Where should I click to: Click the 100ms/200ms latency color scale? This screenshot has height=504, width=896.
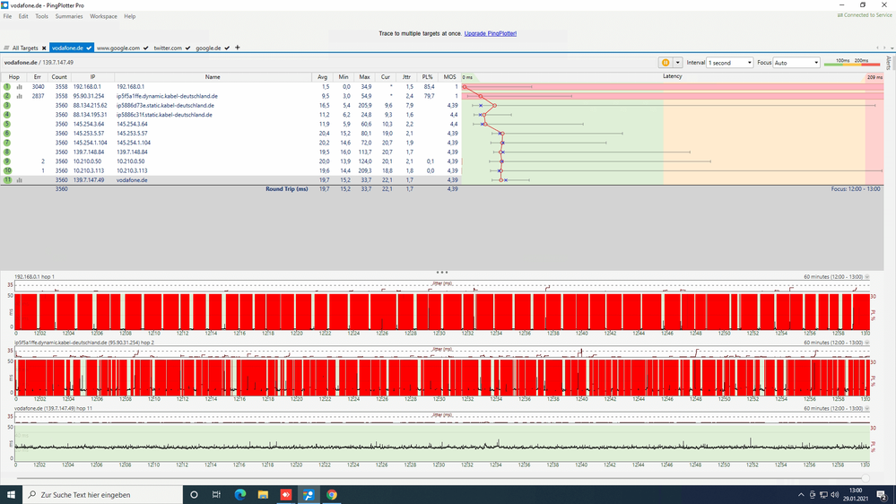pos(852,62)
